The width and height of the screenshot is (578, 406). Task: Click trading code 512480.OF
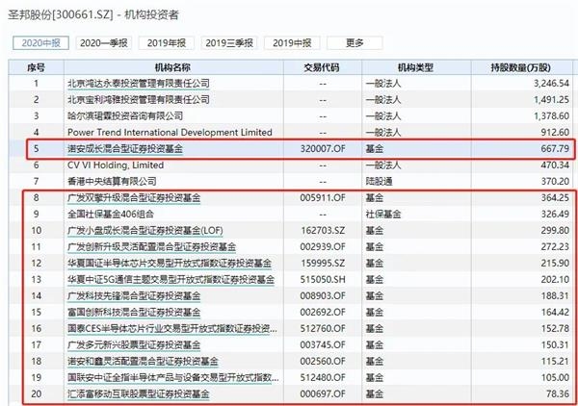point(323,377)
